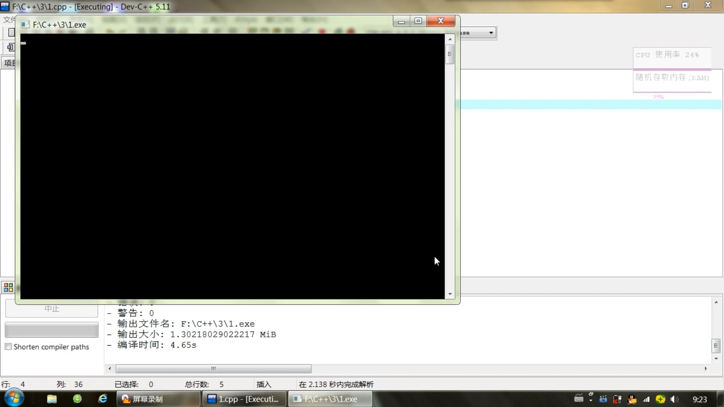Open the green 360 browser taskbar icon
This screenshot has height=407, width=724.
coord(77,399)
